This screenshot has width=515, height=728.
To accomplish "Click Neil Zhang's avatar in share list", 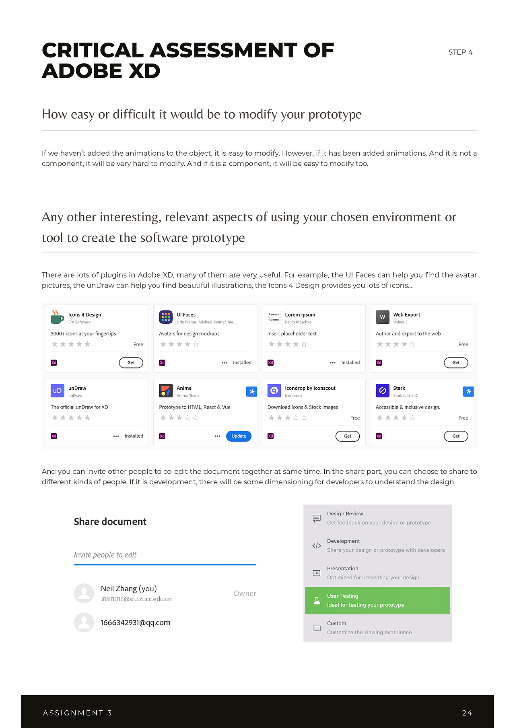I will click(84, 593).
